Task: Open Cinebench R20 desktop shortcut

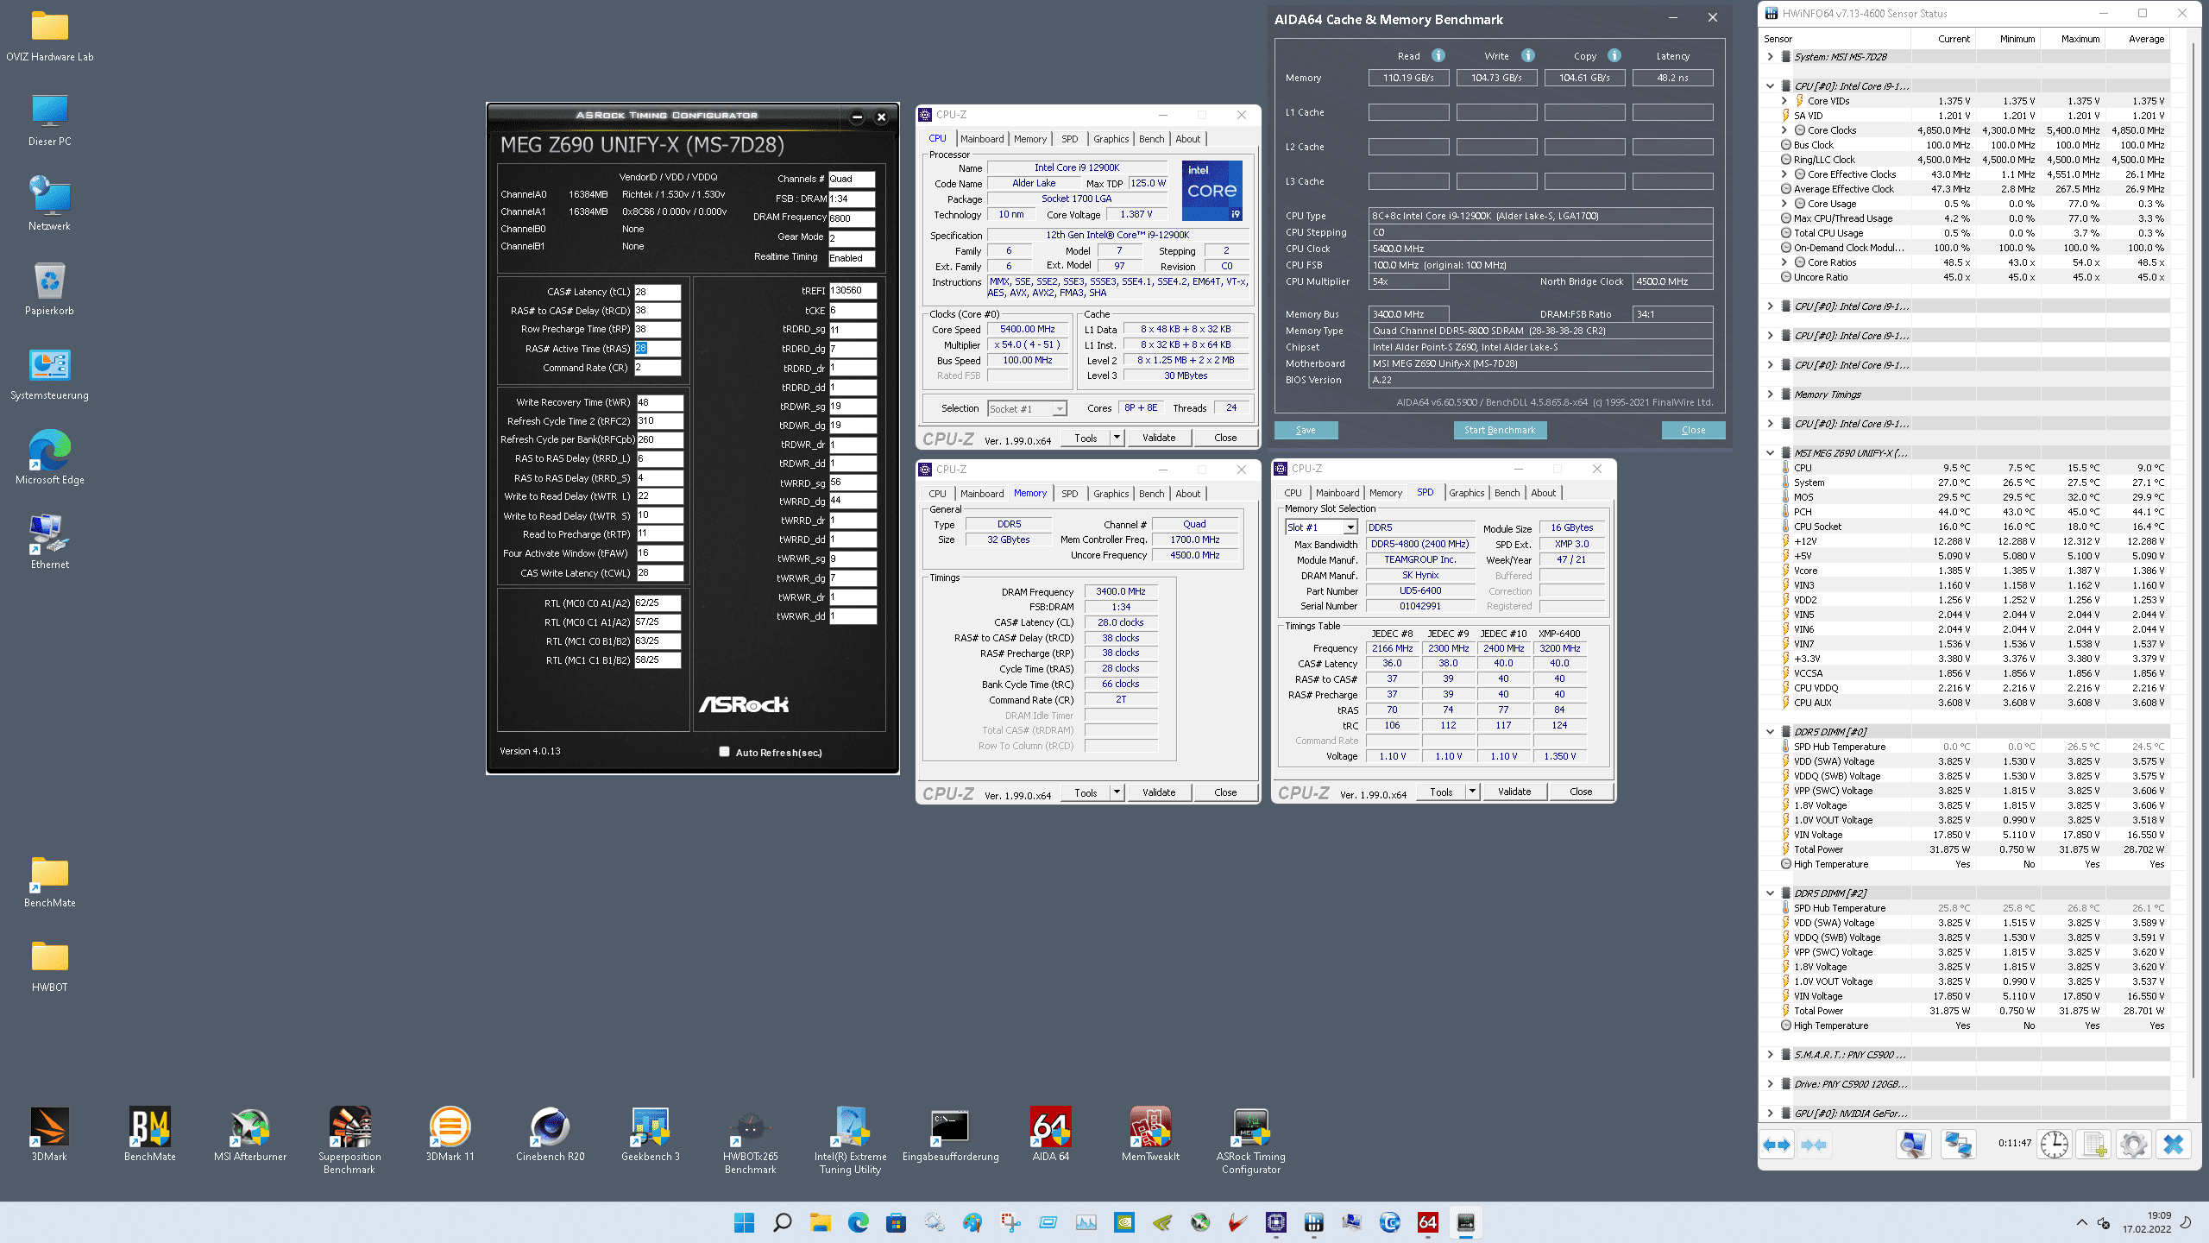Action: pos(550,1135)
